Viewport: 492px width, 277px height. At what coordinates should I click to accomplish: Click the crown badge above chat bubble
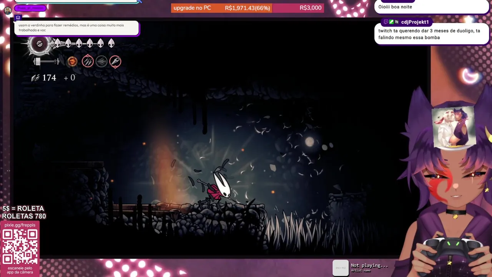pyautogui.click(x=18, y=18)
